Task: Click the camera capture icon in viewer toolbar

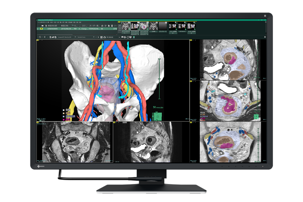Action: coord(105,37)
